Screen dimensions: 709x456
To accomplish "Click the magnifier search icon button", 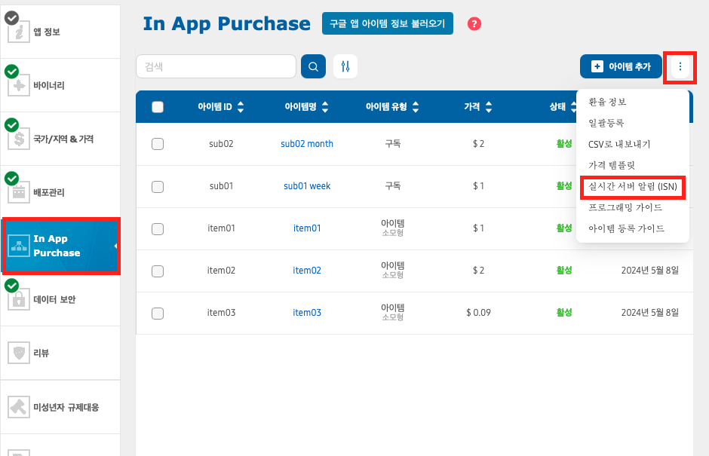I will [313, 66].
